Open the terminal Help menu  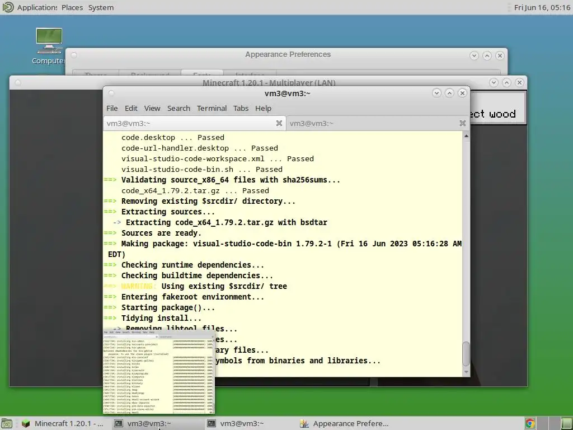click(x=263, y=108)
